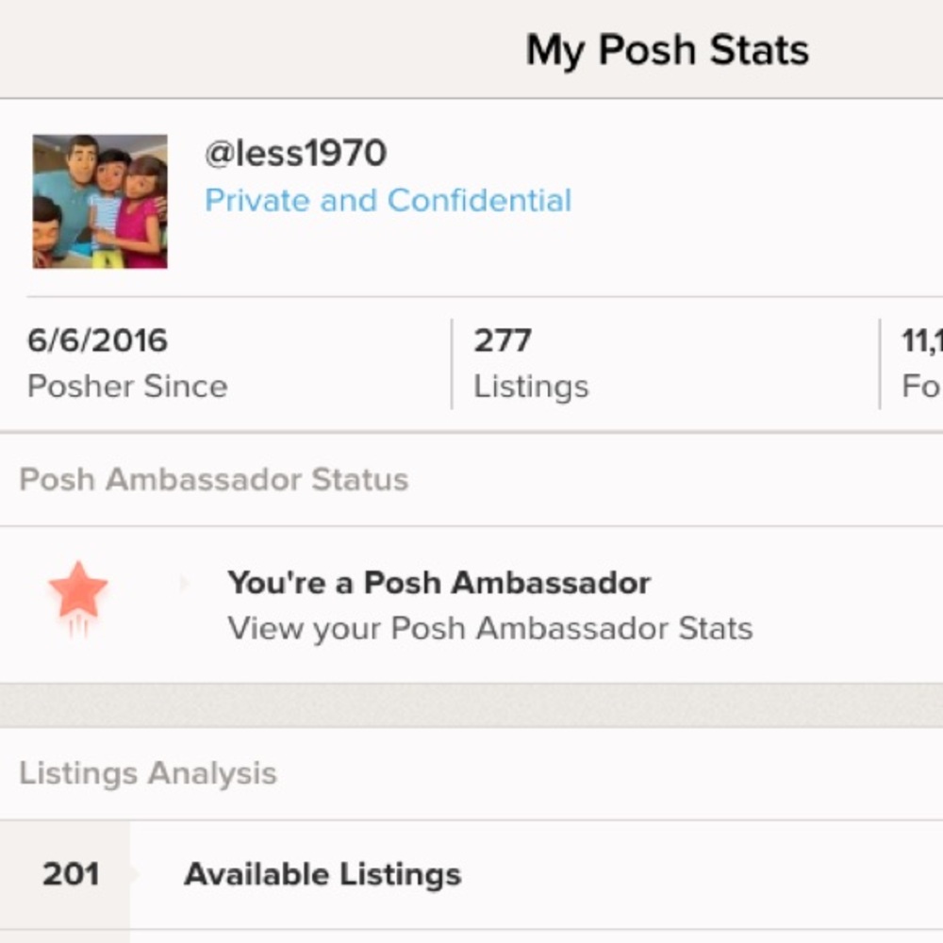
Task: Click pointer arrow next to 201 count
Action: click(135, 875)
